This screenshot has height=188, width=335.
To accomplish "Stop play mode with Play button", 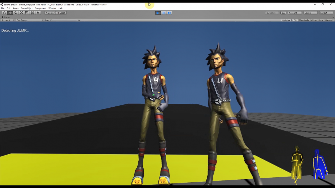I will point(158,13).
